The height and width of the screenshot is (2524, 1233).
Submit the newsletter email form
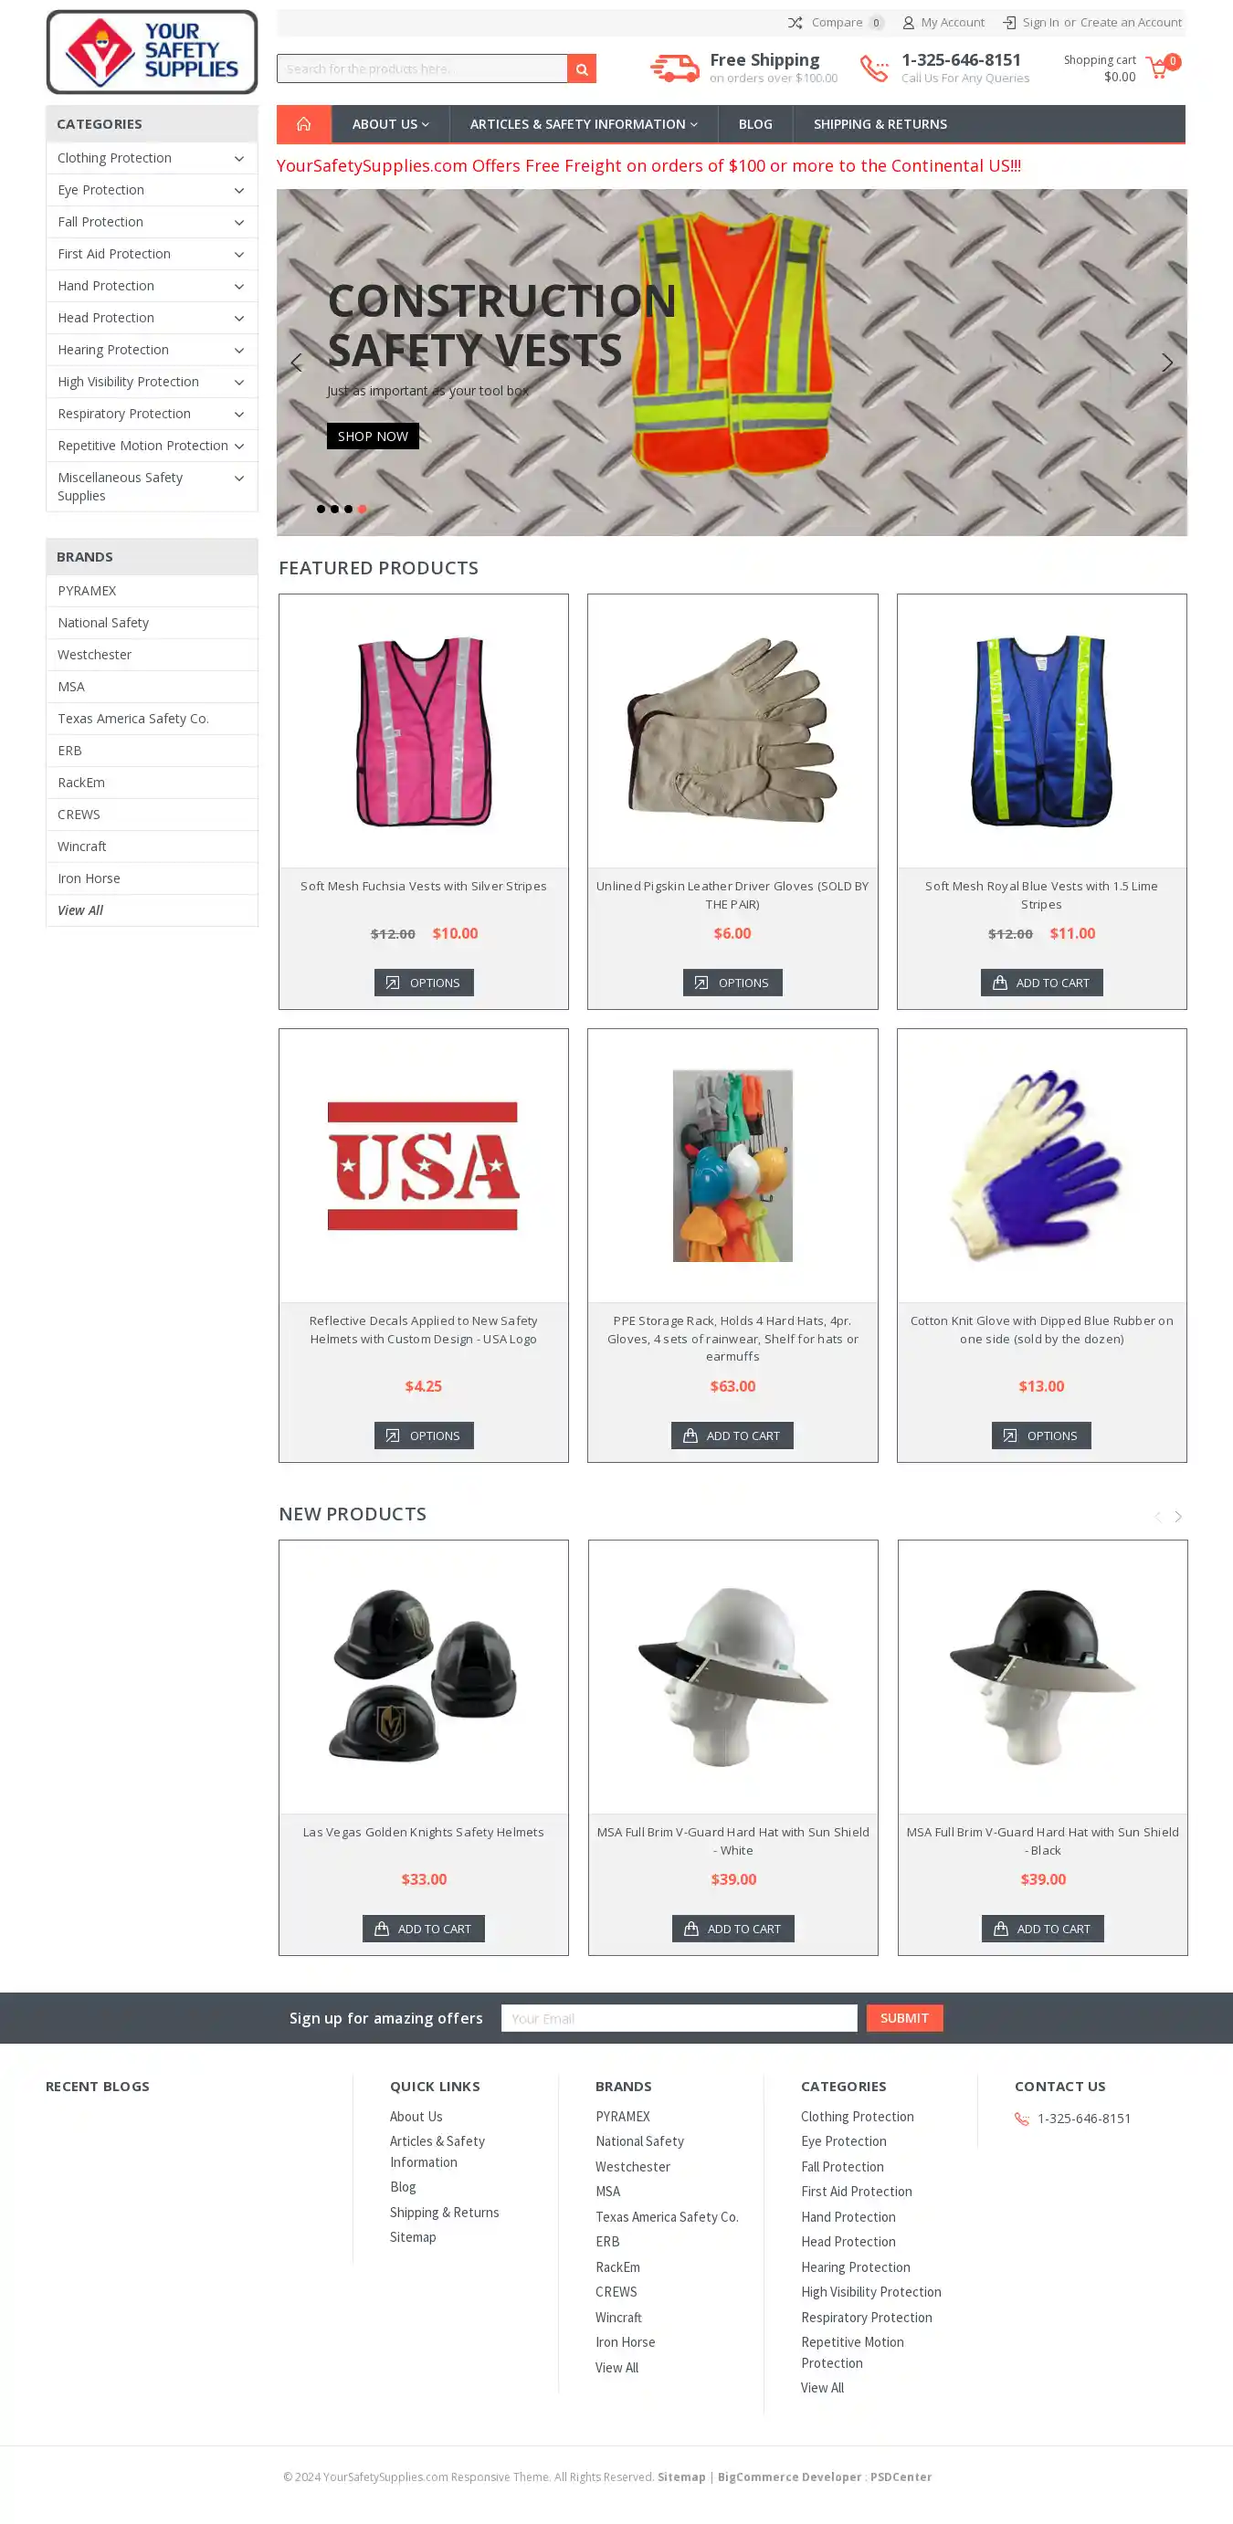tap(903, 2017)
